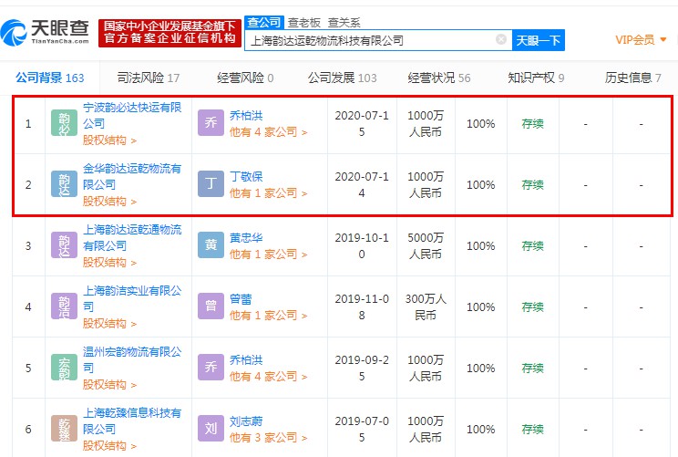Viewport: 678px width, 457px height.
Task: Select the 查公司 search tab
Action: point(264,22)
